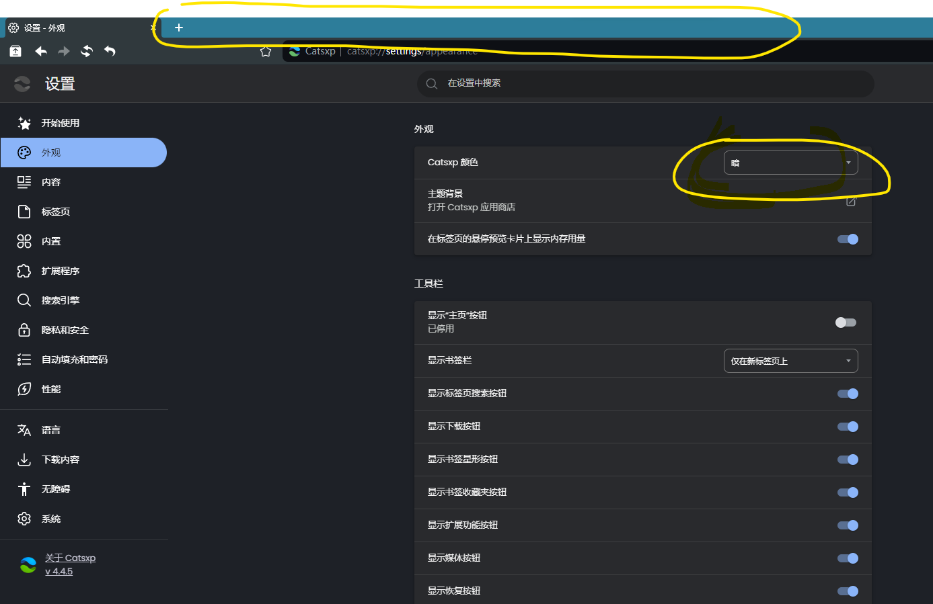Go back using the back arrow
The image size is (933, 604).
[x=41, y=51]
